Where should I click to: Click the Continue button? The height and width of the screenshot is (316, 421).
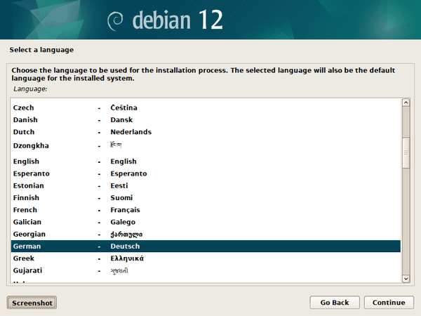coord(384,303)
